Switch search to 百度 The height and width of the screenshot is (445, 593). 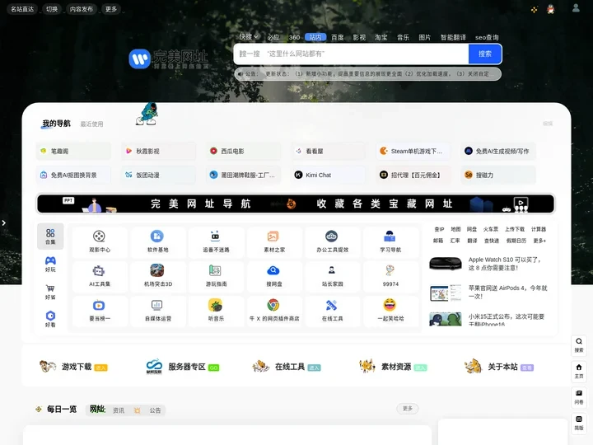[x=338, y=37]
